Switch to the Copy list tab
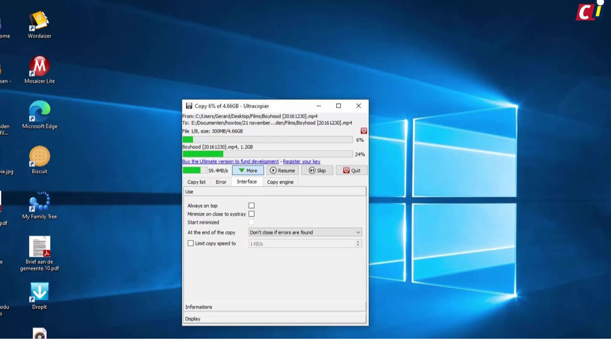 point(196,182)
